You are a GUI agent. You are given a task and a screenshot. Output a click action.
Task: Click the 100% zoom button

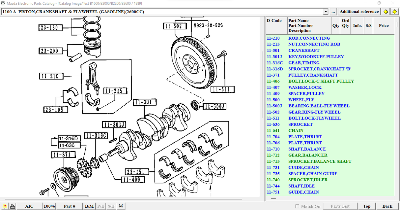pos(49,206)
